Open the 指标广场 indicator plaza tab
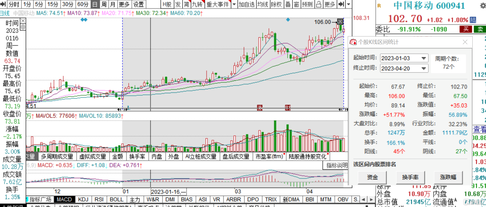 click(40, 200)
